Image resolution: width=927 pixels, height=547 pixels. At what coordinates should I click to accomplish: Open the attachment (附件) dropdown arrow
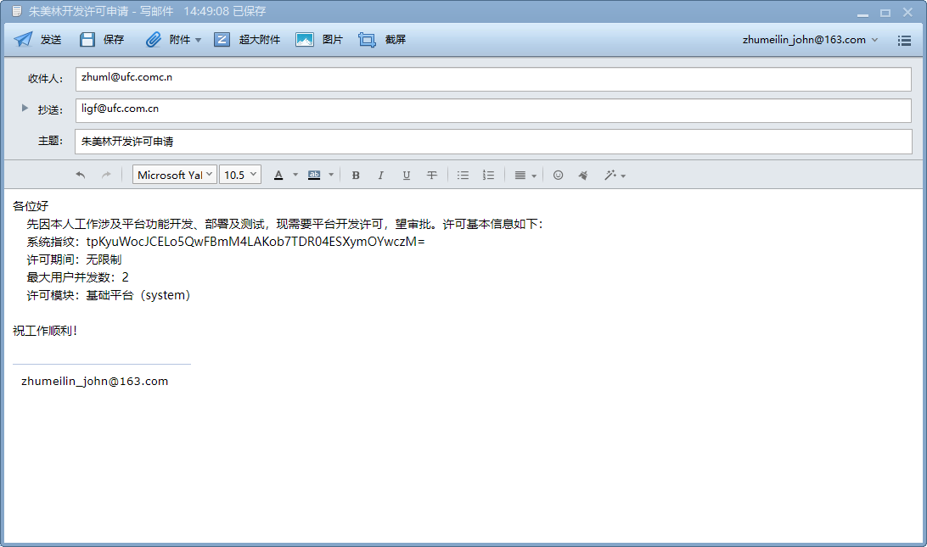click(198, 40)
